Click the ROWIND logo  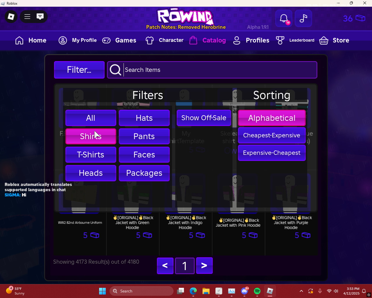[x=185, y=16]
